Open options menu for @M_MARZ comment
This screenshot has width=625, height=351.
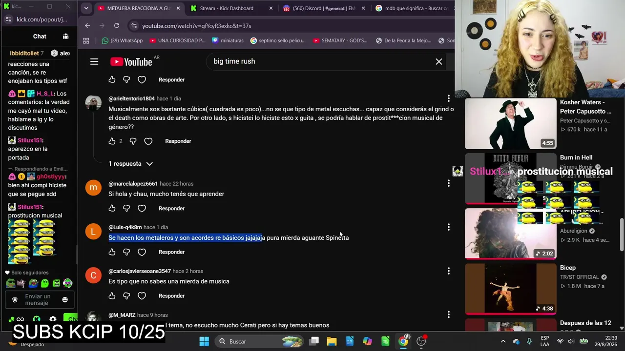pyautogui.click(x=448, y=315)
